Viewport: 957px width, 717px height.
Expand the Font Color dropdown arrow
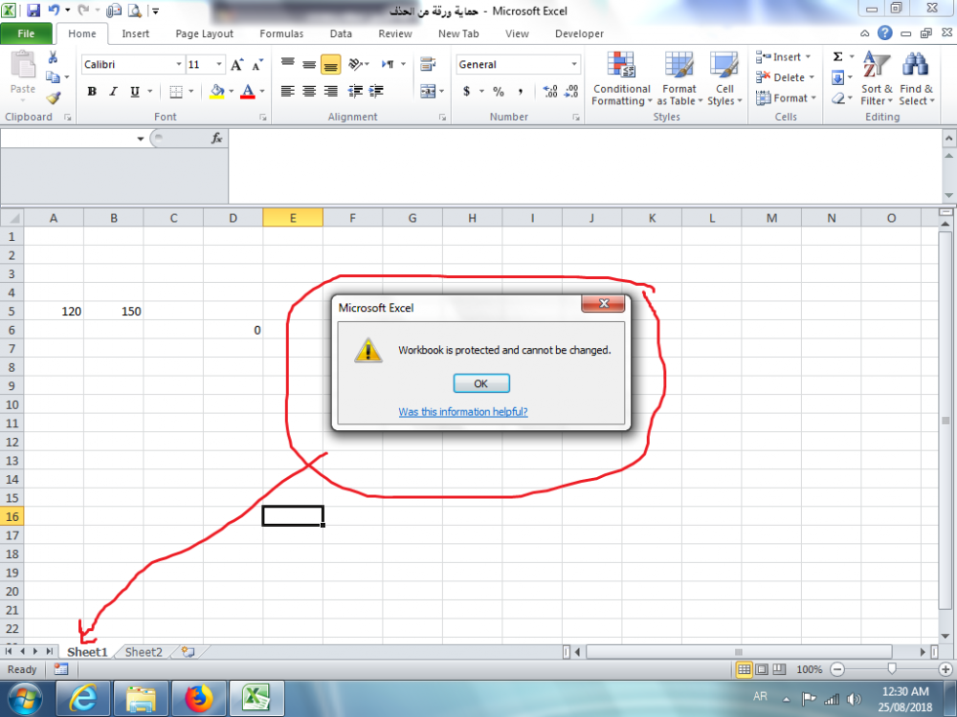[262, 92]
